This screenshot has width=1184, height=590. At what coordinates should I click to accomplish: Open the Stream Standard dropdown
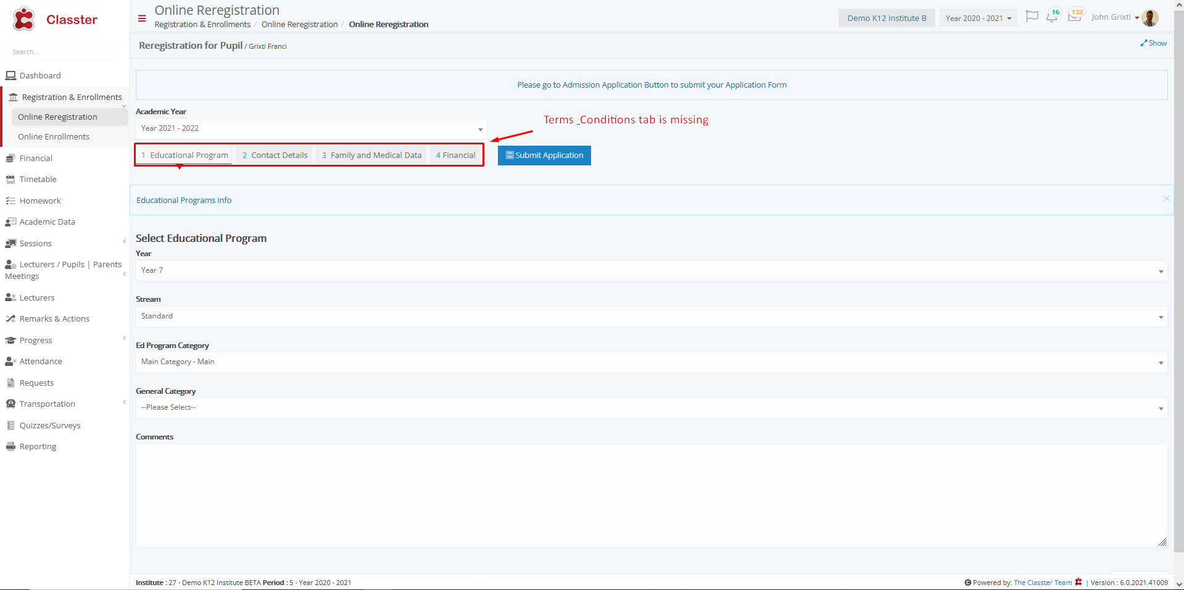point(652,317)
